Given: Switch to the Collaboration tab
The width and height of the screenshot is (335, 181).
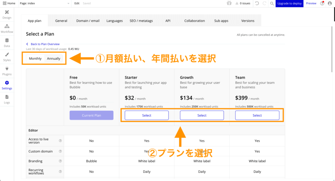Looking at the screenshot, I should pyautogui.click(x=194, y=21).
